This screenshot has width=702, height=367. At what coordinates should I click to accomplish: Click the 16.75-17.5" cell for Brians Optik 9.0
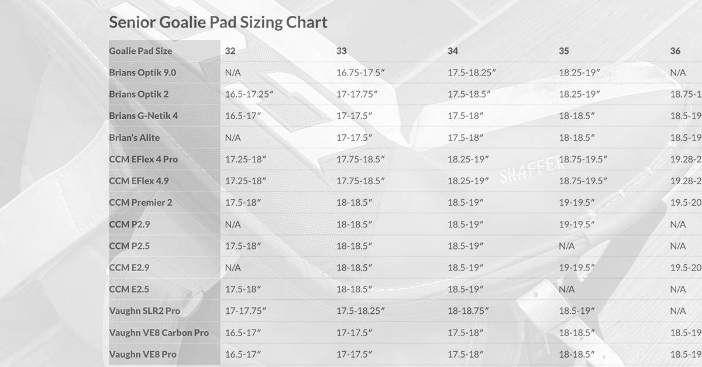click(360, 72)
